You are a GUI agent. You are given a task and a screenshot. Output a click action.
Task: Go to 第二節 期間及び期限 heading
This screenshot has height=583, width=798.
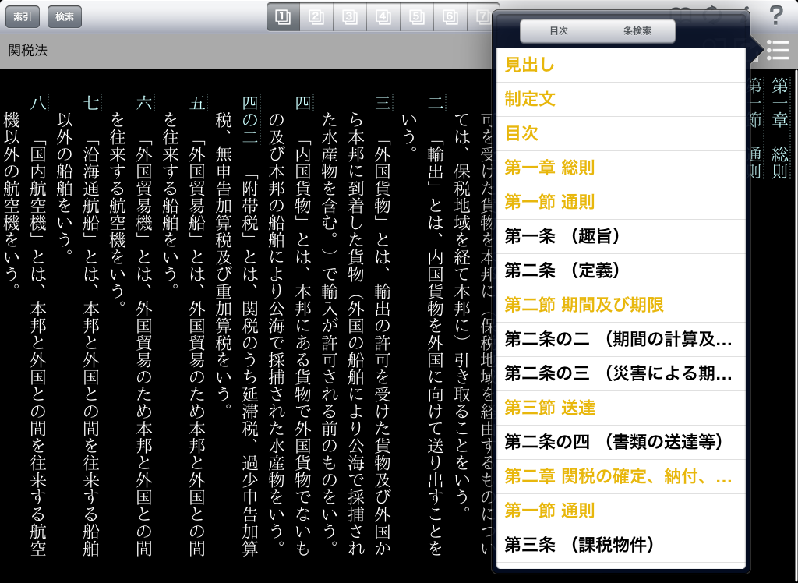pyautogui.click(x=620, y=306)
